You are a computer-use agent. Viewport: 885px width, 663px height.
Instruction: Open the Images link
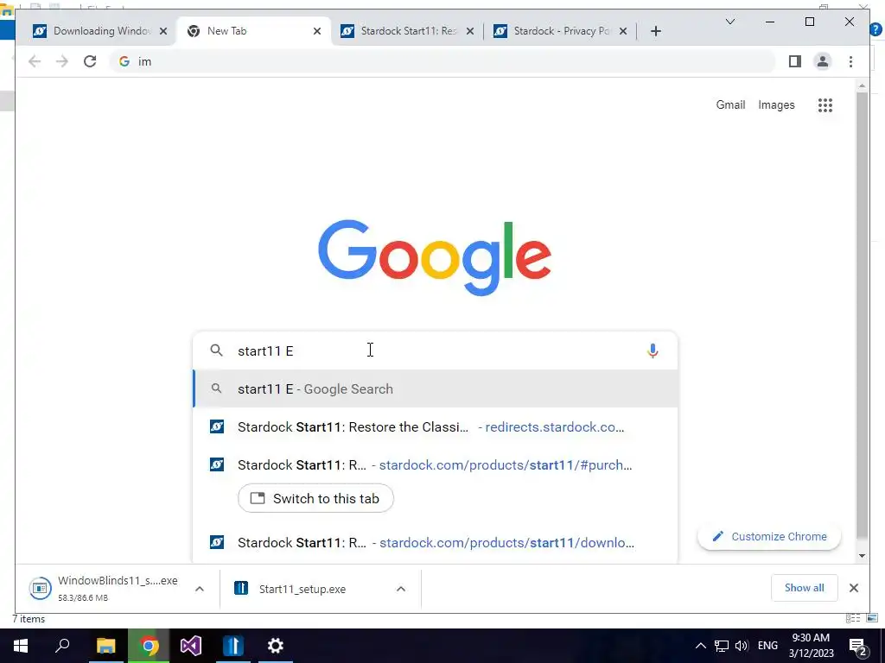pyautogui.click(x=776, y=104)
